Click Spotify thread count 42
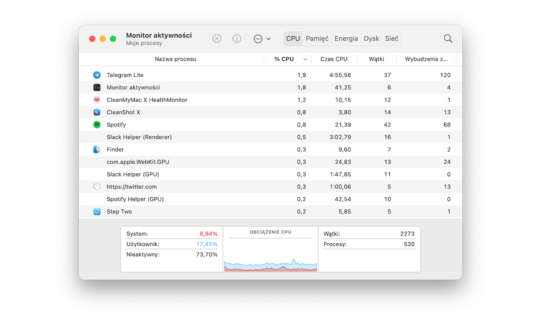 click(x=387, y=125)
